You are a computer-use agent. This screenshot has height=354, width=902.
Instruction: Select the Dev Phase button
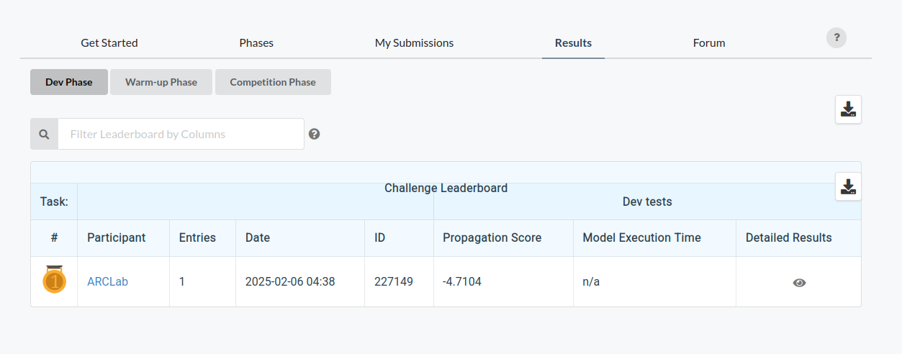69,82
